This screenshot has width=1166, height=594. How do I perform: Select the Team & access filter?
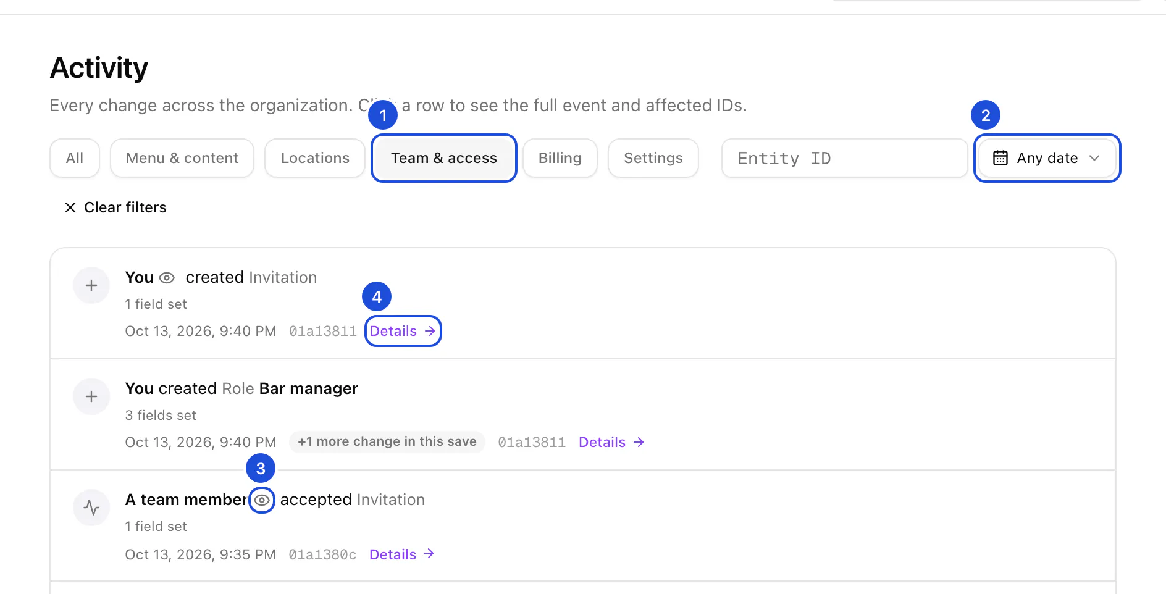pos(444,158)
